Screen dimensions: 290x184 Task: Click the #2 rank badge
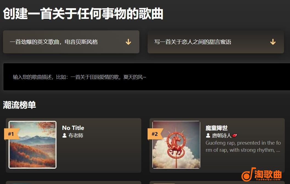click(x=155, y=134)
